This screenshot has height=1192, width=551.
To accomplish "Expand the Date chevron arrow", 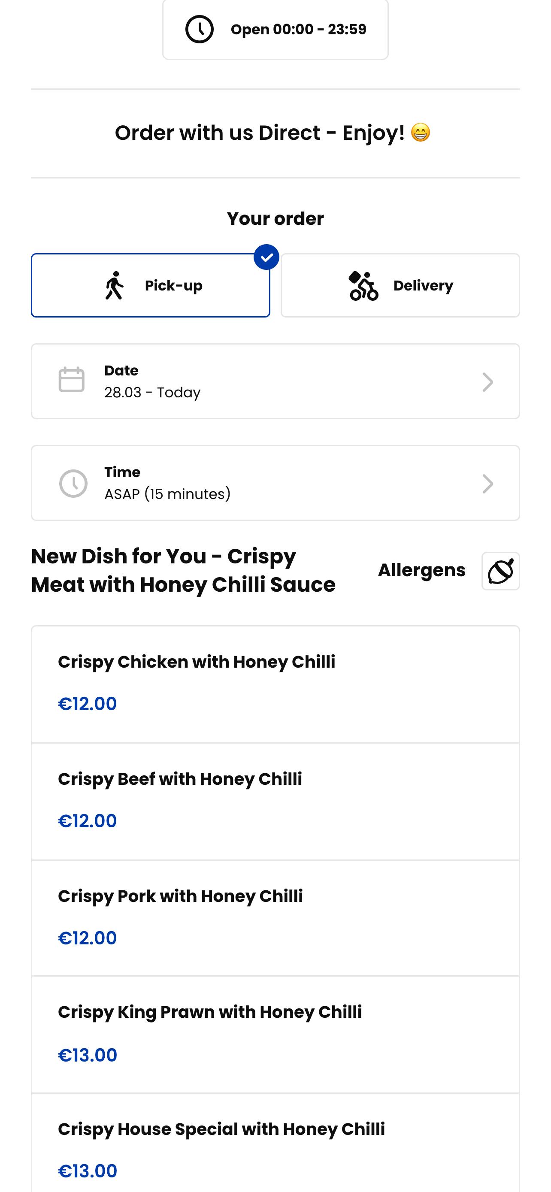I will click(487, 382).
